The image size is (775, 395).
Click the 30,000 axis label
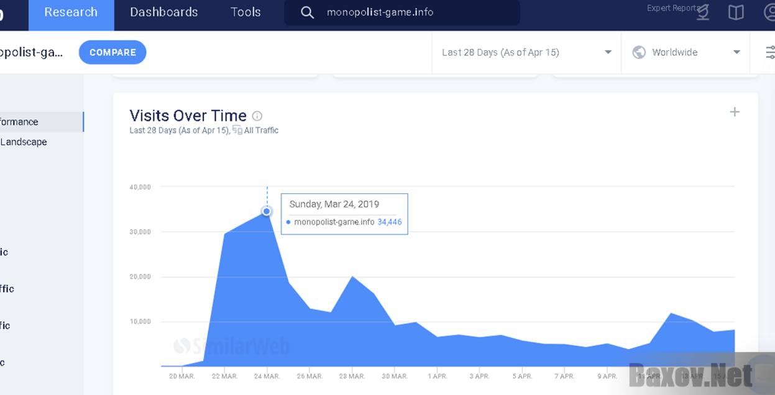click(140, 232)
